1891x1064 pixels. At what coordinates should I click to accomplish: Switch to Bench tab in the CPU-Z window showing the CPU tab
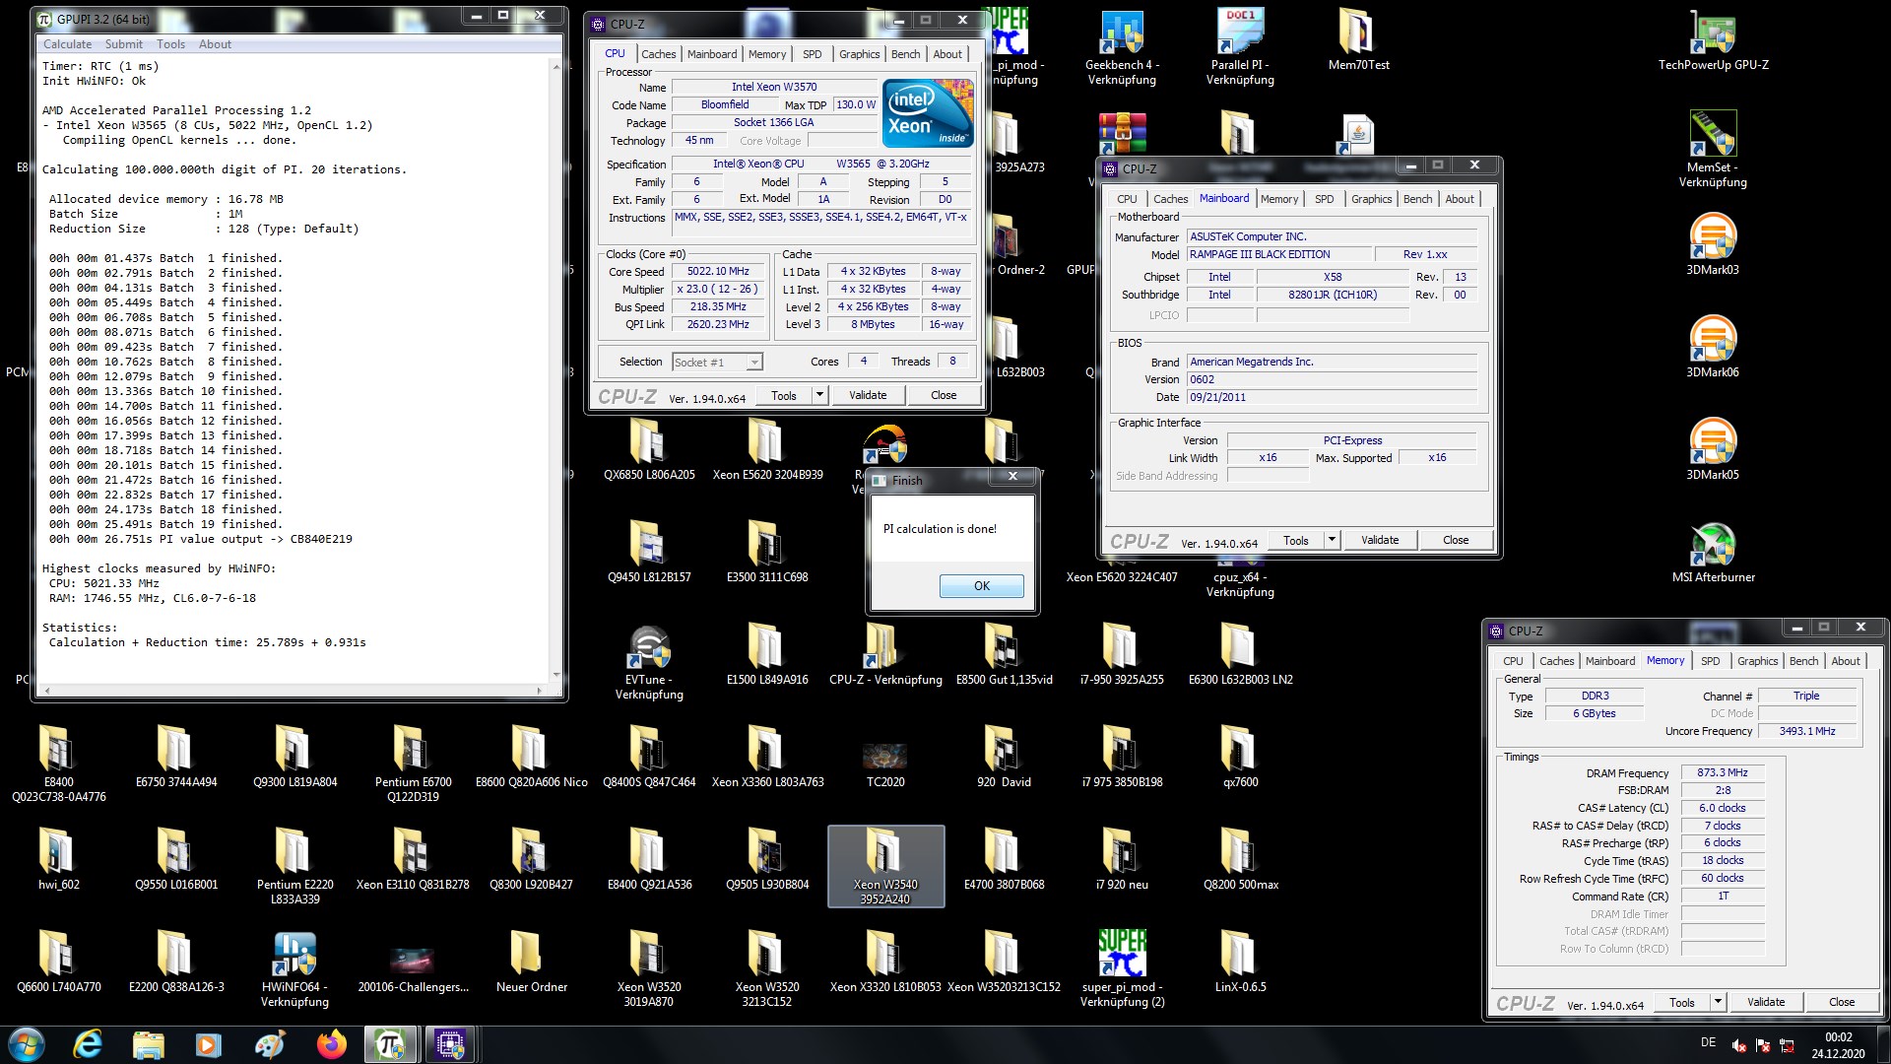click(x=905, y=54)
